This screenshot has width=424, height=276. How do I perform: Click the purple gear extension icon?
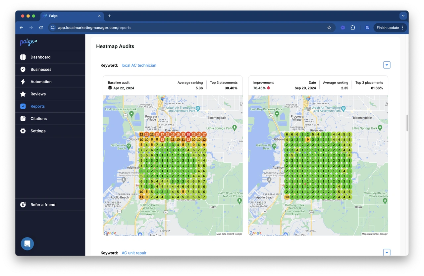pyautogui.click(x=343, y=28)
